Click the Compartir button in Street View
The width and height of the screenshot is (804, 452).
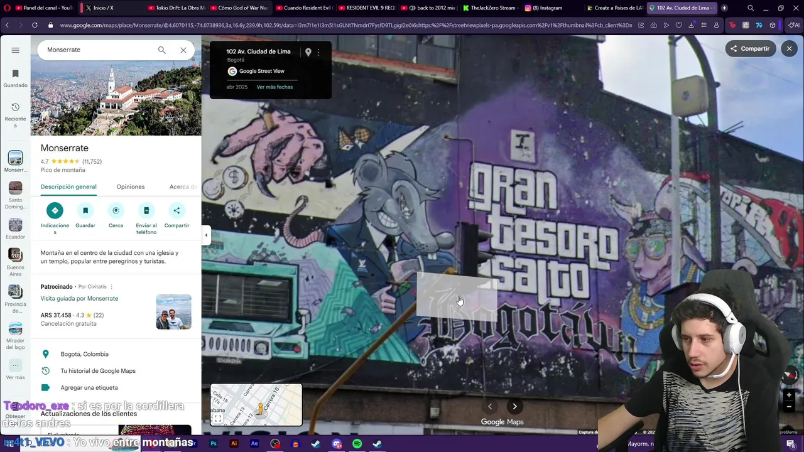(750, 48)
